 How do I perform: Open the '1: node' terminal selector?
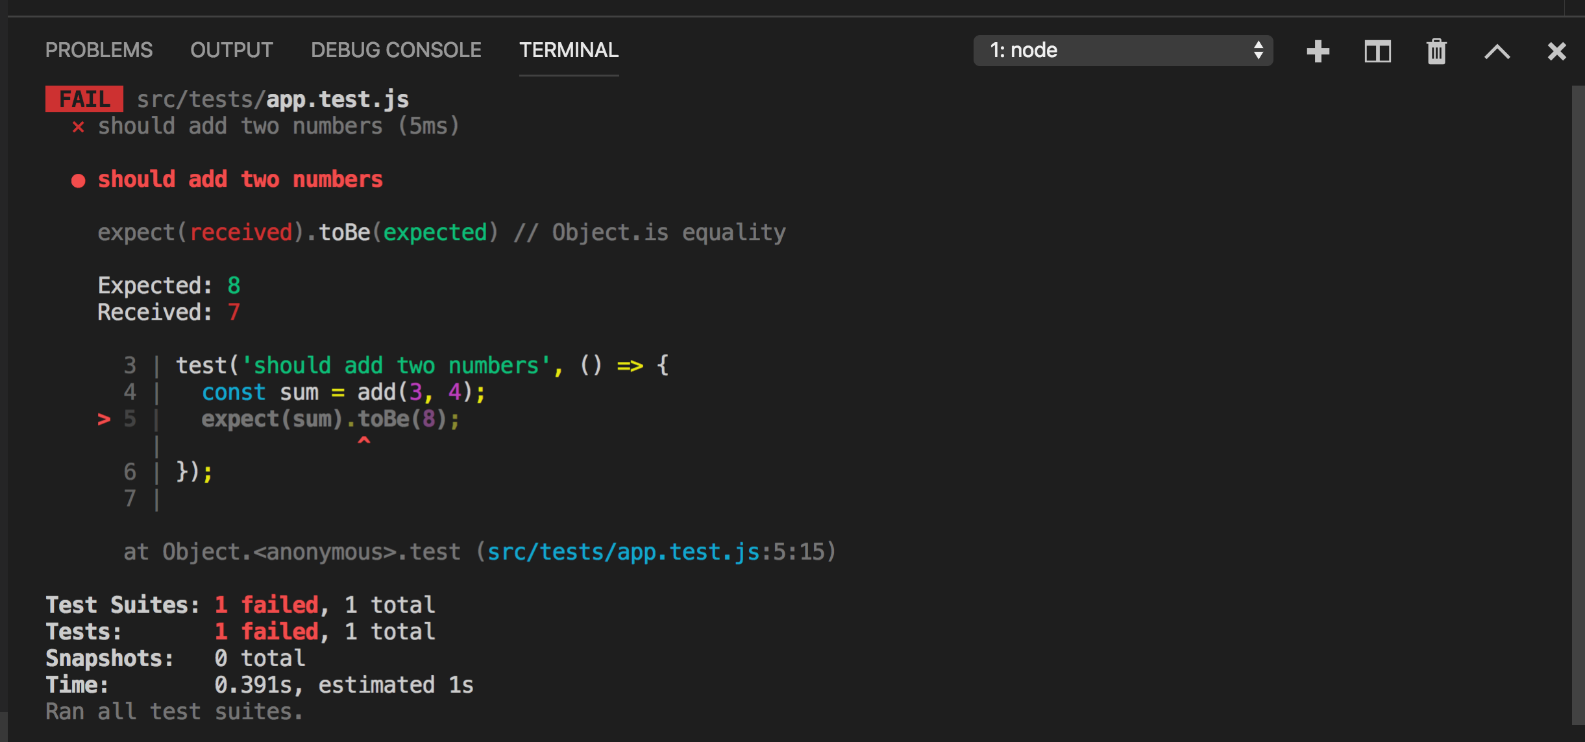(x=1123, y=51)
